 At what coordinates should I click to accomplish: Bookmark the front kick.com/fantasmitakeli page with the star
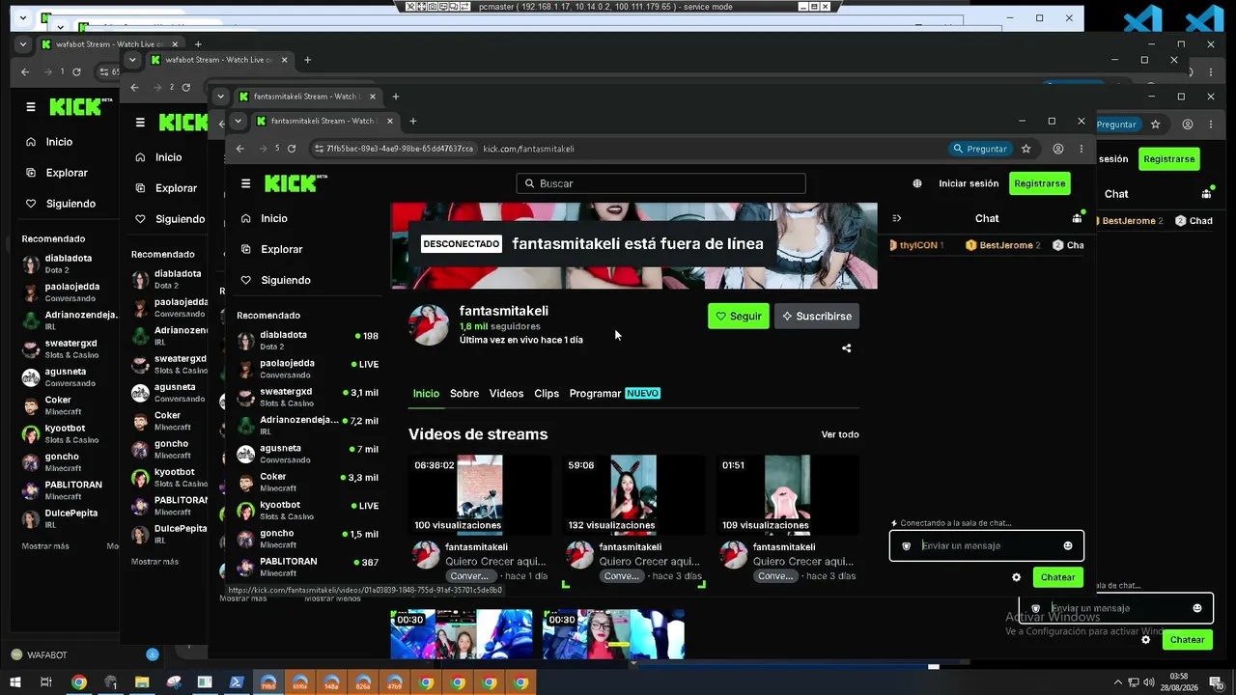tap(1026, 149)
